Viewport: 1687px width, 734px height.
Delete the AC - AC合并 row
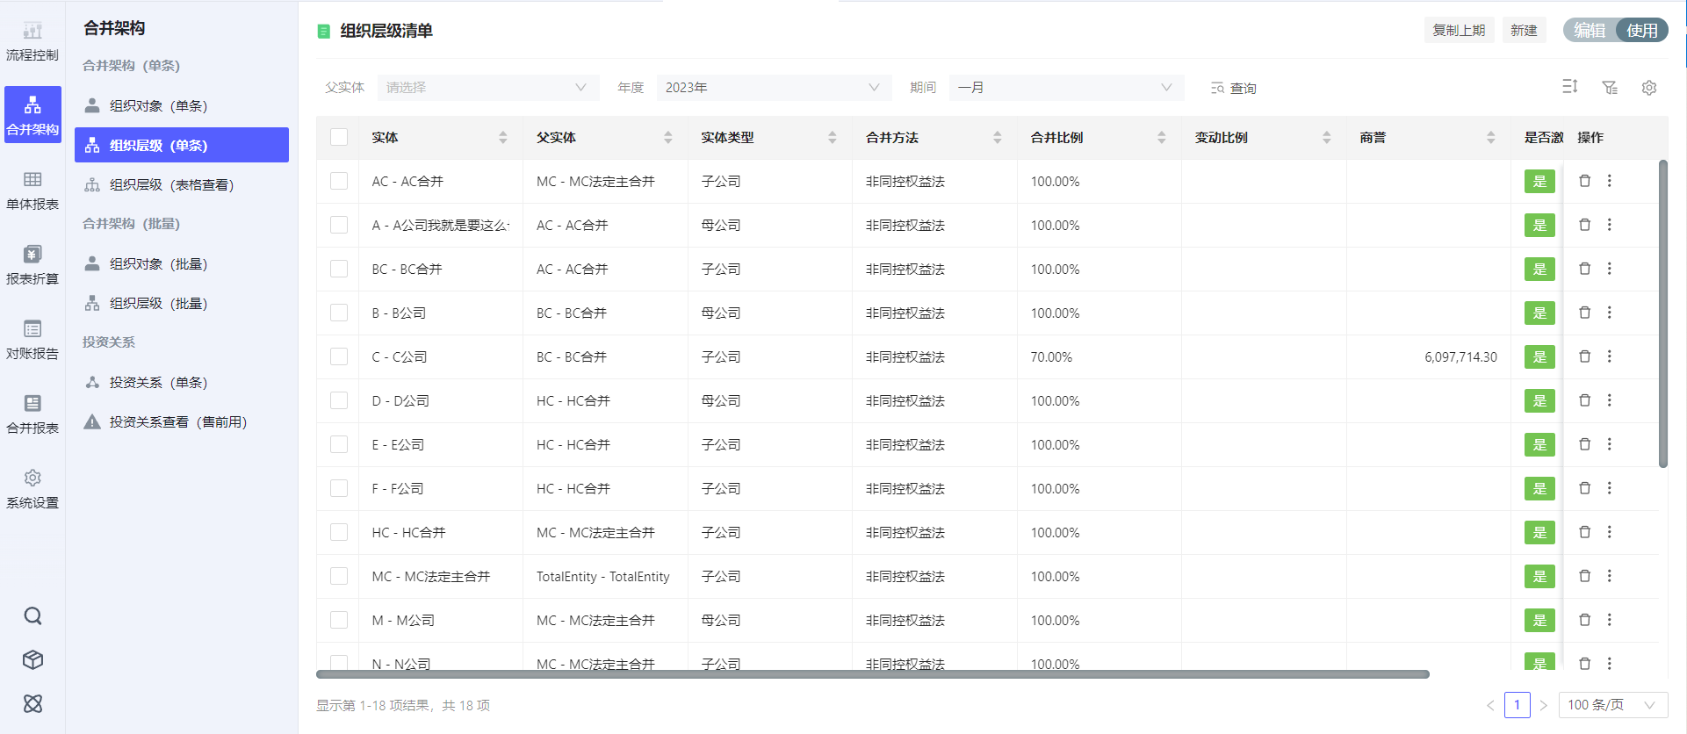point(1584,181)
